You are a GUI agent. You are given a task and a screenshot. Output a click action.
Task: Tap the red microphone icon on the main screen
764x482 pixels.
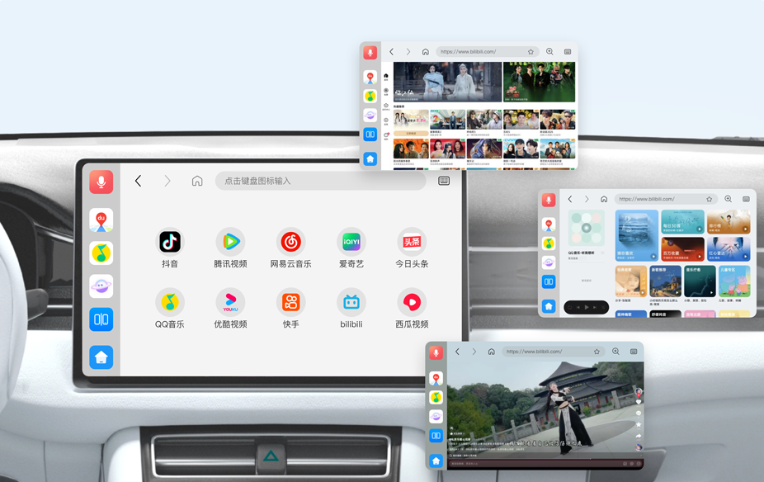101,182
